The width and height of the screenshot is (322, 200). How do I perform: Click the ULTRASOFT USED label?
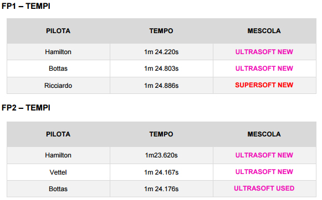264,188
